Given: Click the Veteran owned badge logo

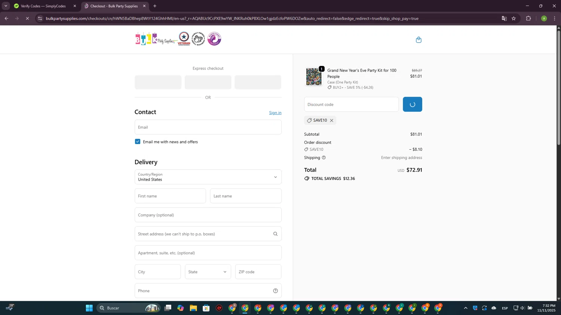Looking at the screenshot, I should (184, 38).
